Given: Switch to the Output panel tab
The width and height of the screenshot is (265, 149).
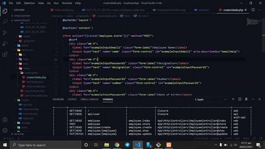Looking at the screenshot, I should point(72,99).
